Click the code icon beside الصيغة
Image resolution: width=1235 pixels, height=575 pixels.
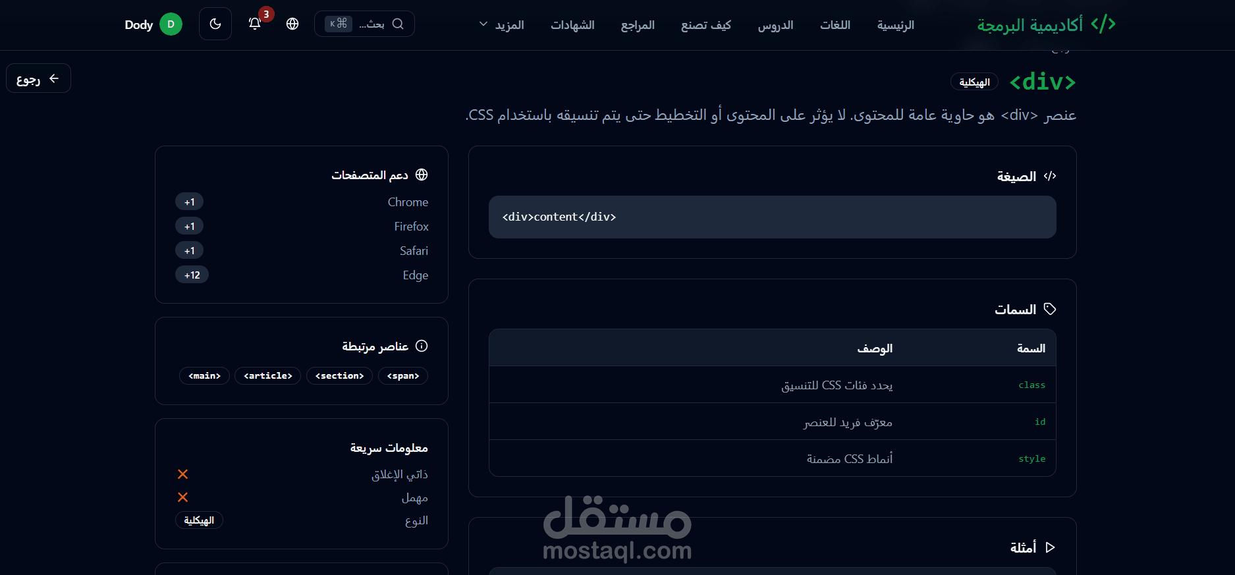(x=1050, y=176)
